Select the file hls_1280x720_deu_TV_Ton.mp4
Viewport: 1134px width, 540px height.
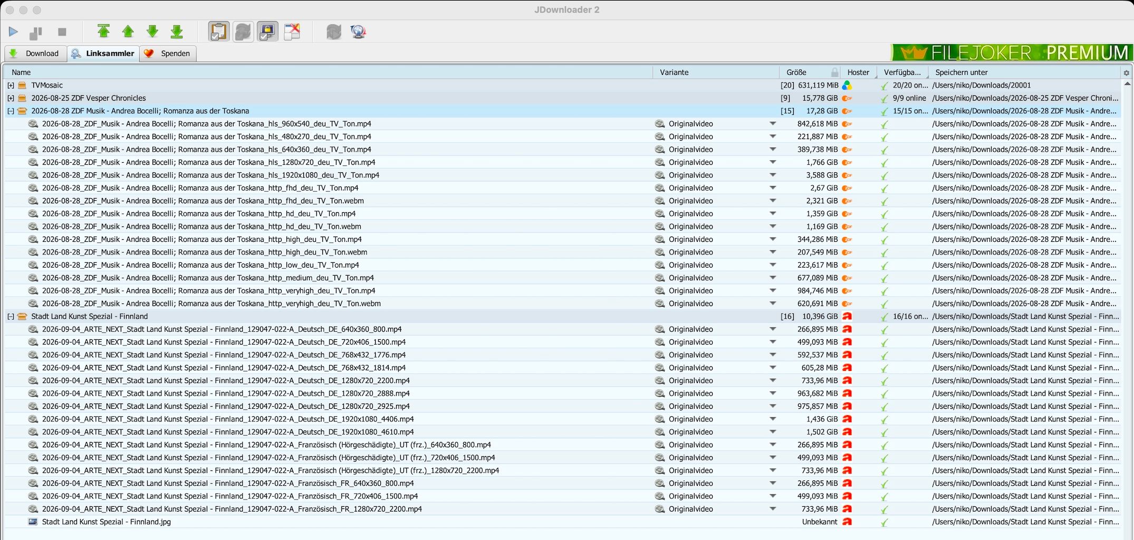click(x=209, y=162)
